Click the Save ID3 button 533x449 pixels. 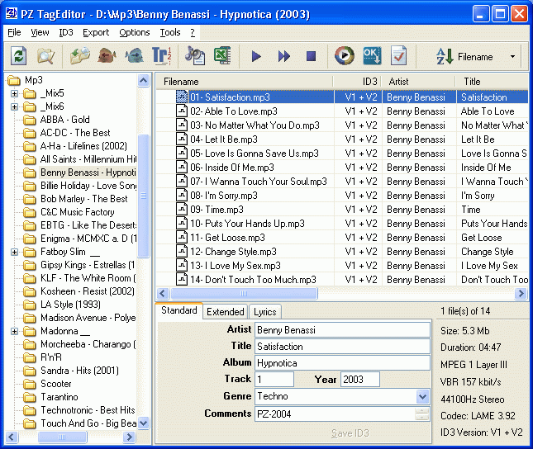click(x=350, y=433)
